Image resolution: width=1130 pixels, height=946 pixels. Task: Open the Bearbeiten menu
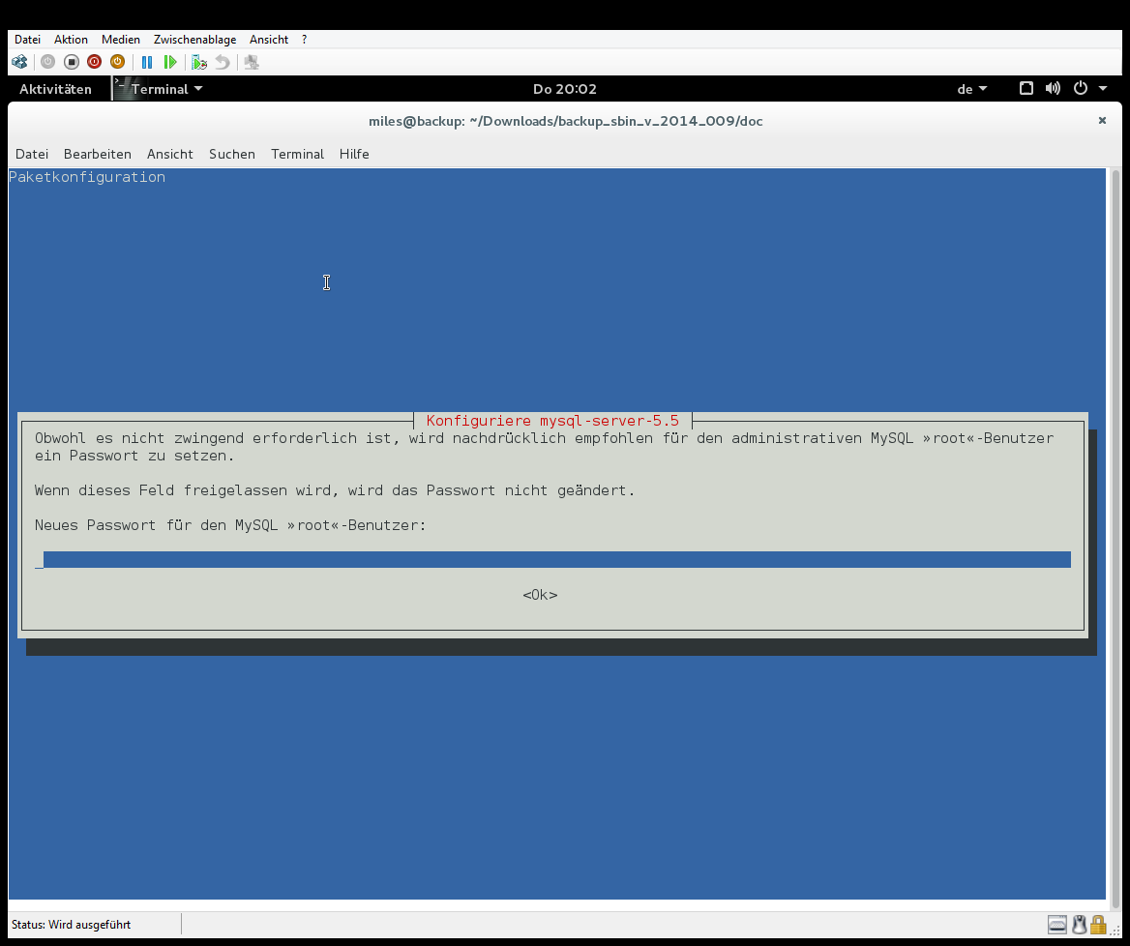click(98, 154)
